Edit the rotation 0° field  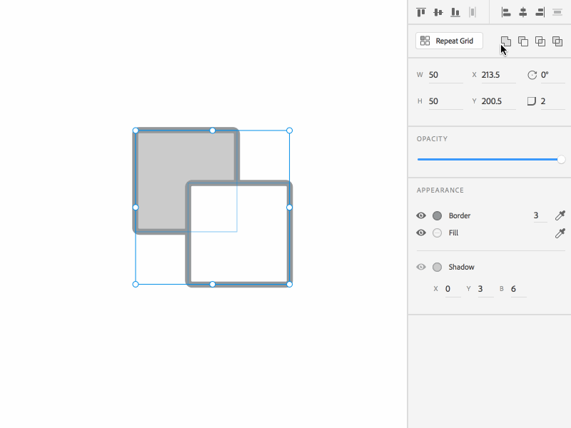click(552, 75)
